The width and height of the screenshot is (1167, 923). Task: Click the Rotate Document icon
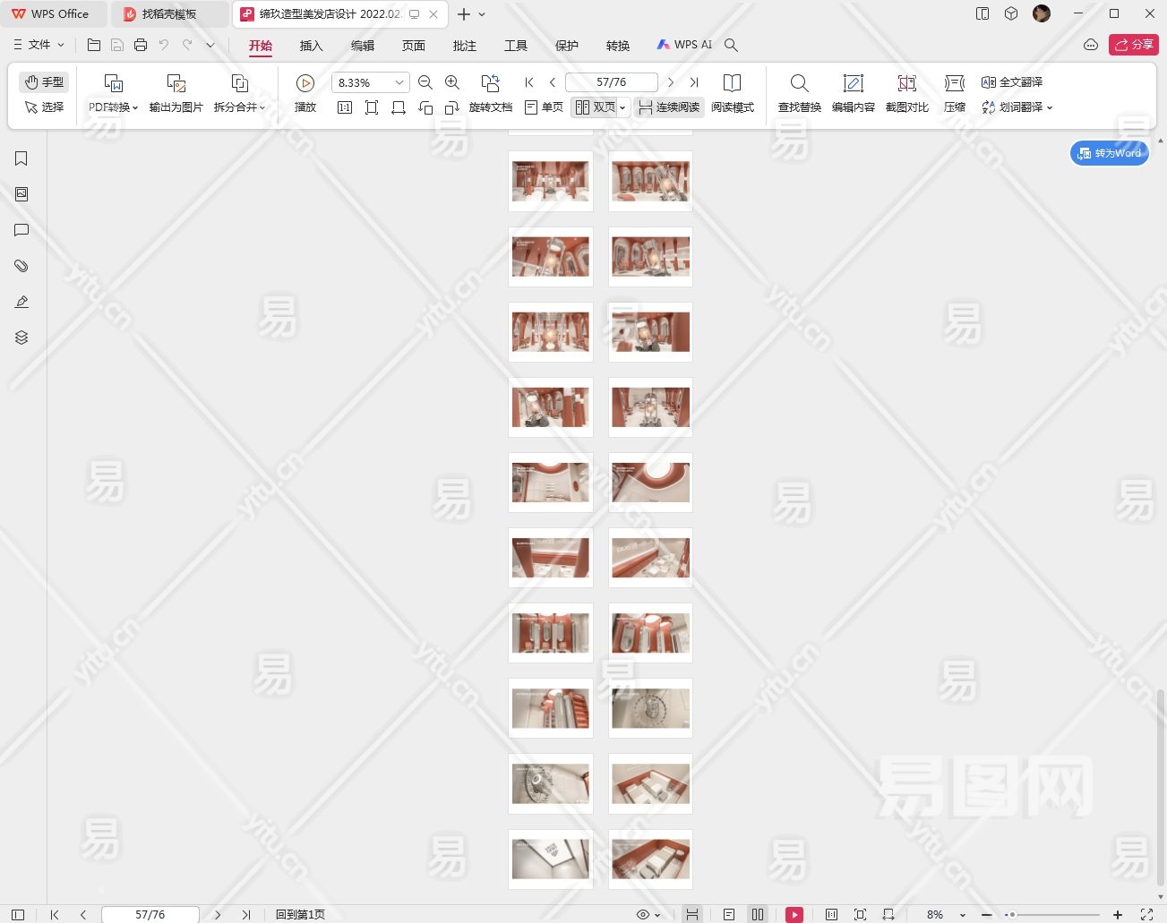(490, 83)
